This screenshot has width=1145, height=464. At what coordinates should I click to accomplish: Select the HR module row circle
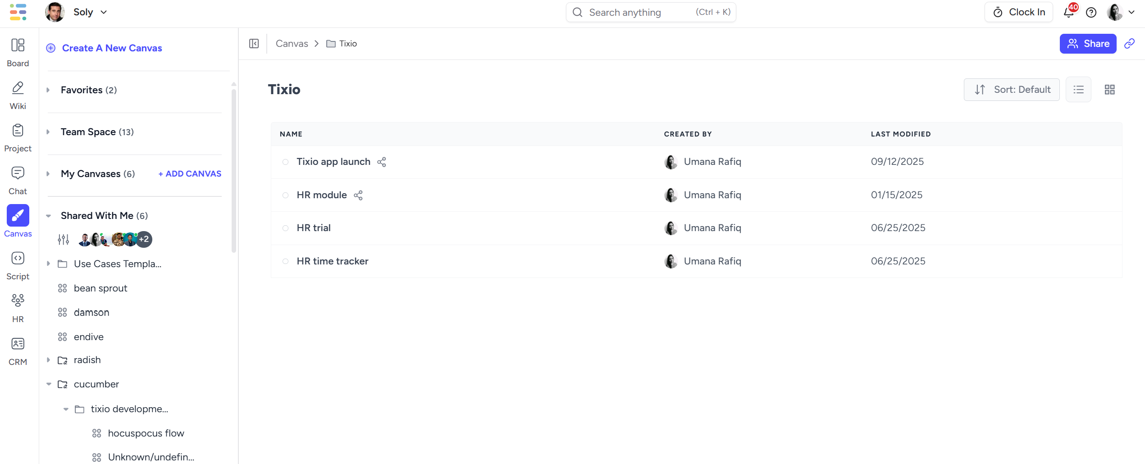pyautogui.click(x=286, y=195)
